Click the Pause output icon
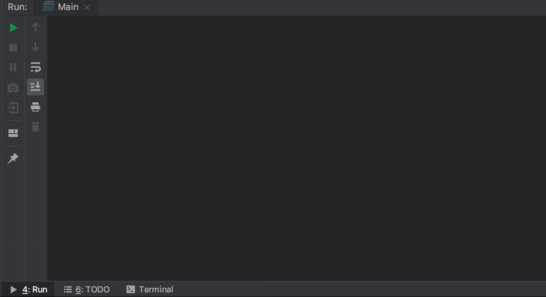The width and height of the screenshot is (546, 297). (13, 67)
